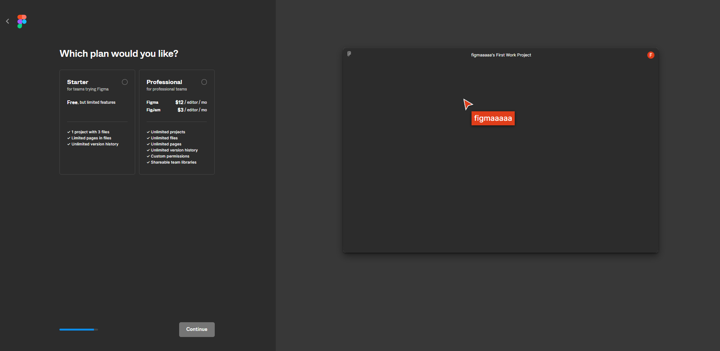This screenshot has height=351, width=720.
Task: Click the Figma menu icon in preview window
Action: 349,54
